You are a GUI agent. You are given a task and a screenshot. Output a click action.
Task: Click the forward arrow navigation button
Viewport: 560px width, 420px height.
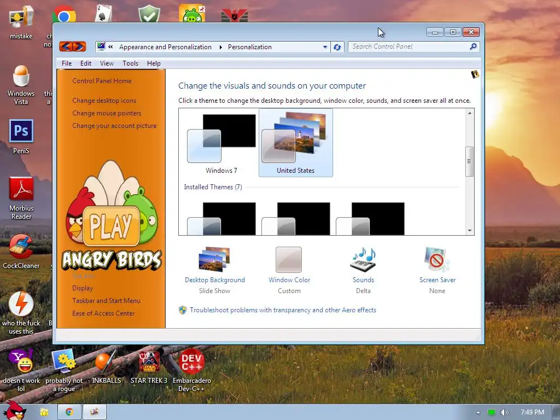tap(79, 46)
